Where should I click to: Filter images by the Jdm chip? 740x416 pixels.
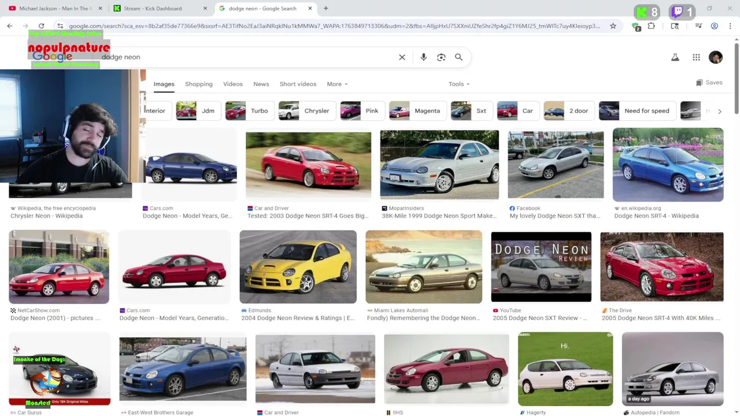(x=198, y=111)
